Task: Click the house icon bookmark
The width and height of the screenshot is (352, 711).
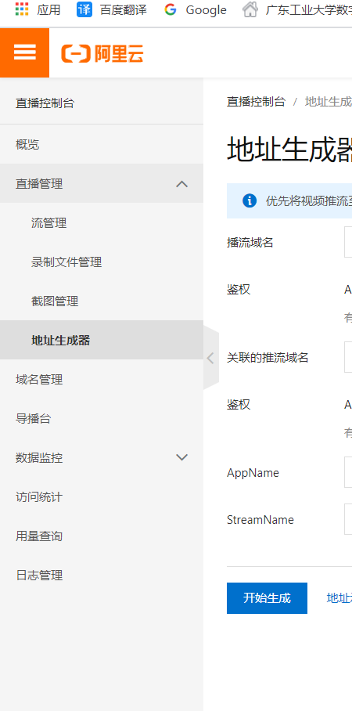Action: click(x=250, y=9)
